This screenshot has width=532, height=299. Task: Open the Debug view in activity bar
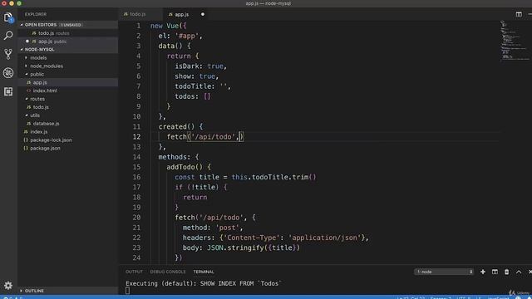tap(8, 72)
